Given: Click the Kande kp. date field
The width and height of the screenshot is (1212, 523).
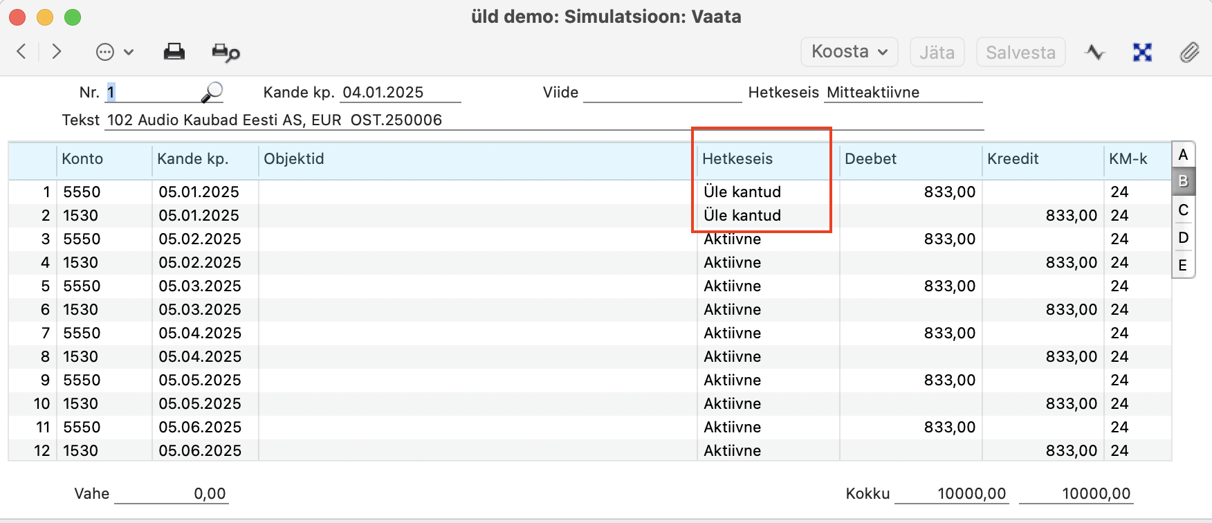Looking at the screenshot, I should (x=400, y=93).
